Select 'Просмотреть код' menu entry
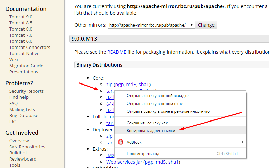The width and height of the screenshot is (269, 168). point(143,154)
